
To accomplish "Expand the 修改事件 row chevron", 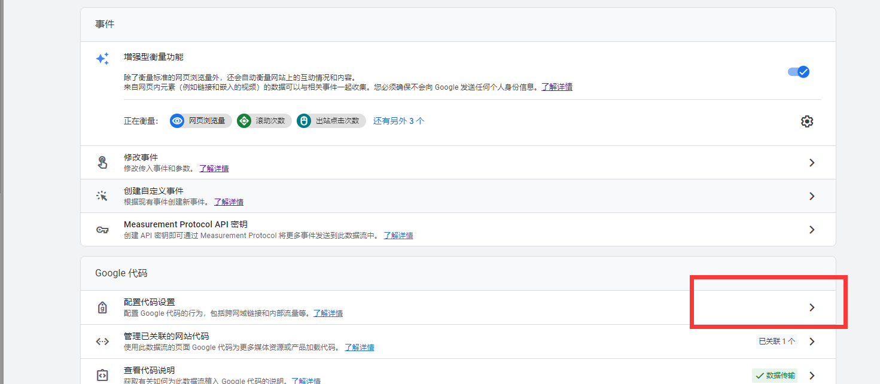I will coord(812,162).
